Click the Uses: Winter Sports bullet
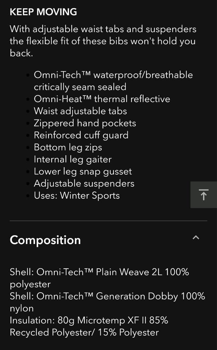Screen dimensions: 217x350 (77, 195)
